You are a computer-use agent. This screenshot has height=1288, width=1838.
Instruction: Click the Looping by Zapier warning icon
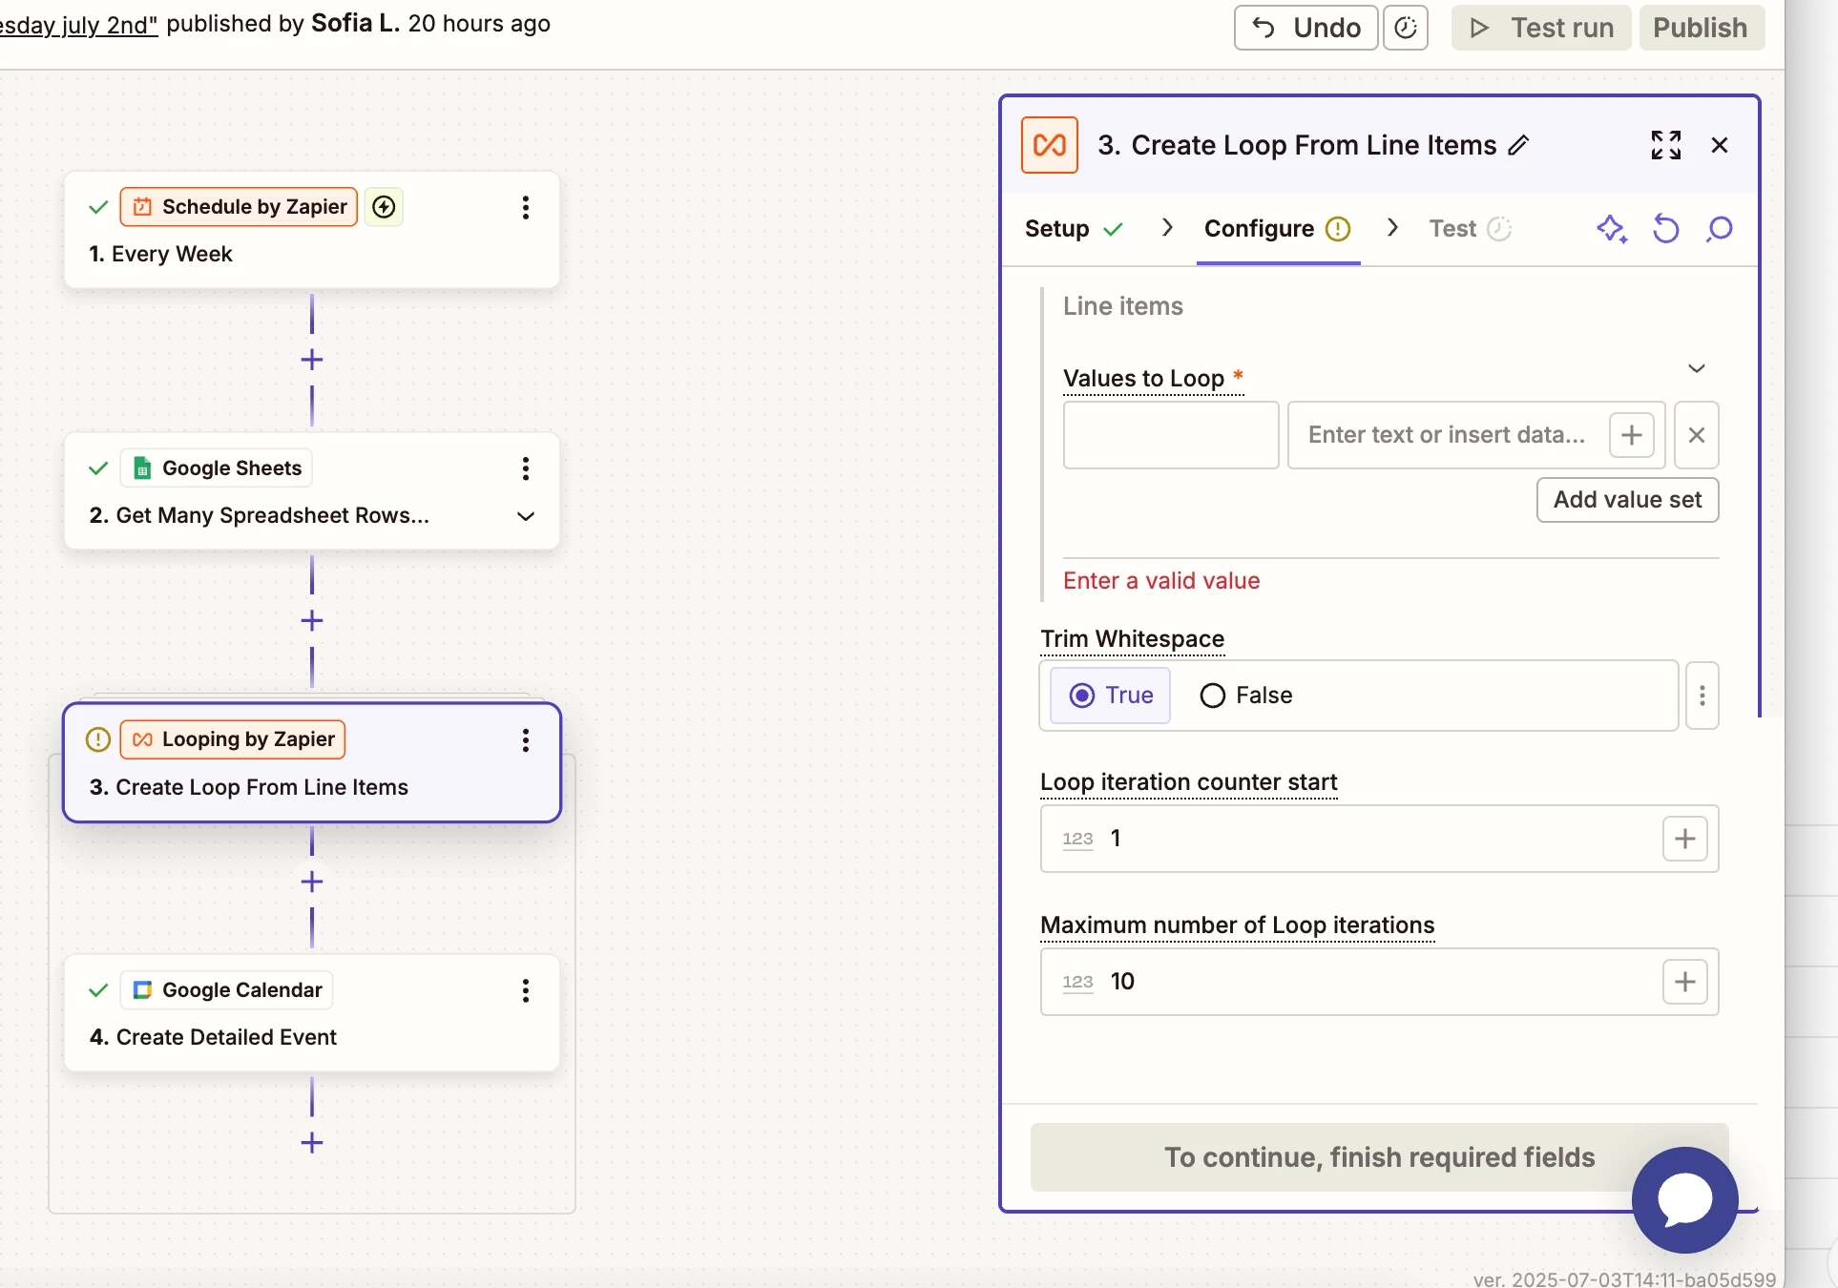98,739
